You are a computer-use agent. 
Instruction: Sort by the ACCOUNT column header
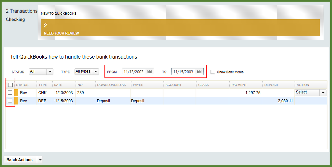tap(173, 85)
